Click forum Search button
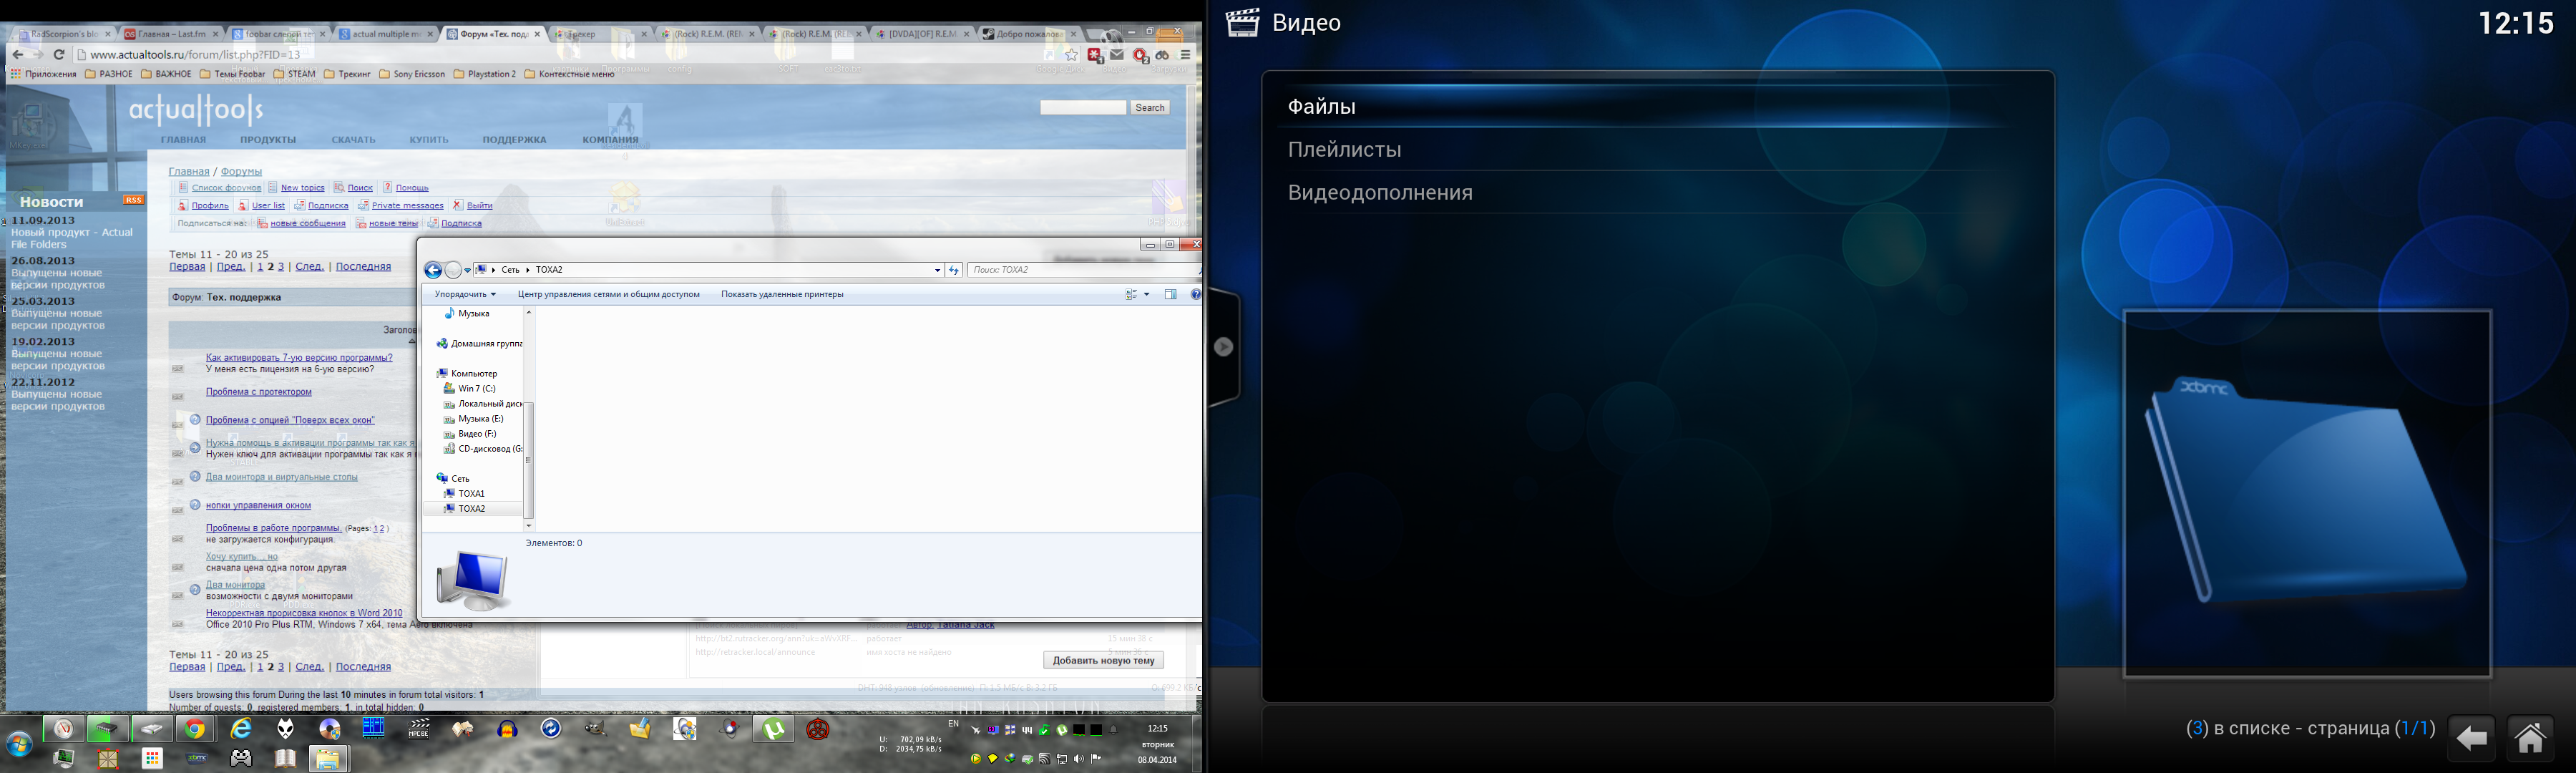This screenshot has height=773, width=2576. tap(1150, 107)
